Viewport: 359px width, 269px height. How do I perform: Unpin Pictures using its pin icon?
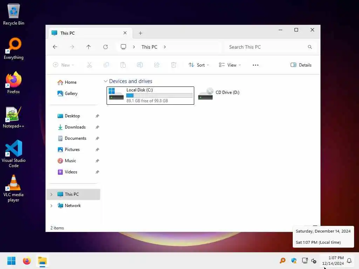(97, 150)
